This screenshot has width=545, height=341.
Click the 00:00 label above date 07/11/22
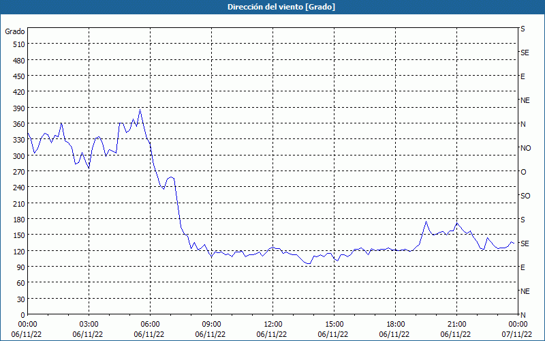click(518, 325)
